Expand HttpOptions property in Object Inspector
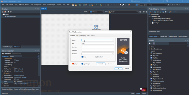The height and width of the screenshot is (95, 189). [3, 71]
